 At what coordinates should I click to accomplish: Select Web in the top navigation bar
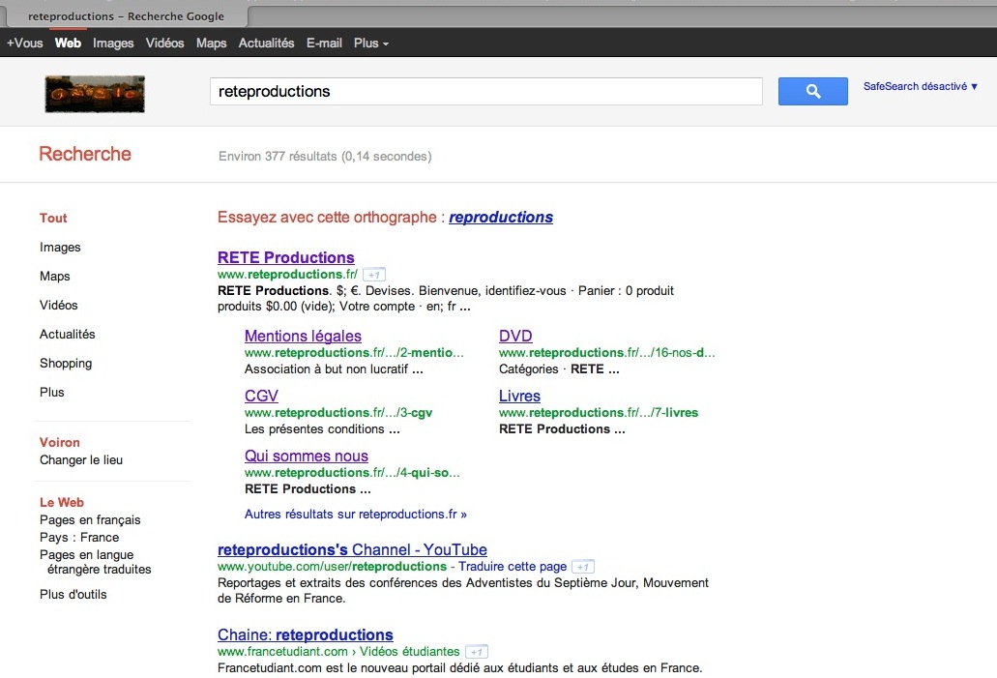tap(68, 43)
